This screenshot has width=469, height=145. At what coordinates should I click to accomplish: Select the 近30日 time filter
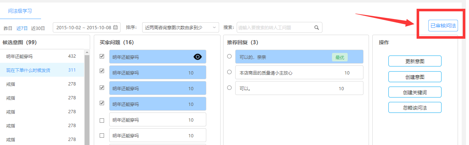click(38, 28)
